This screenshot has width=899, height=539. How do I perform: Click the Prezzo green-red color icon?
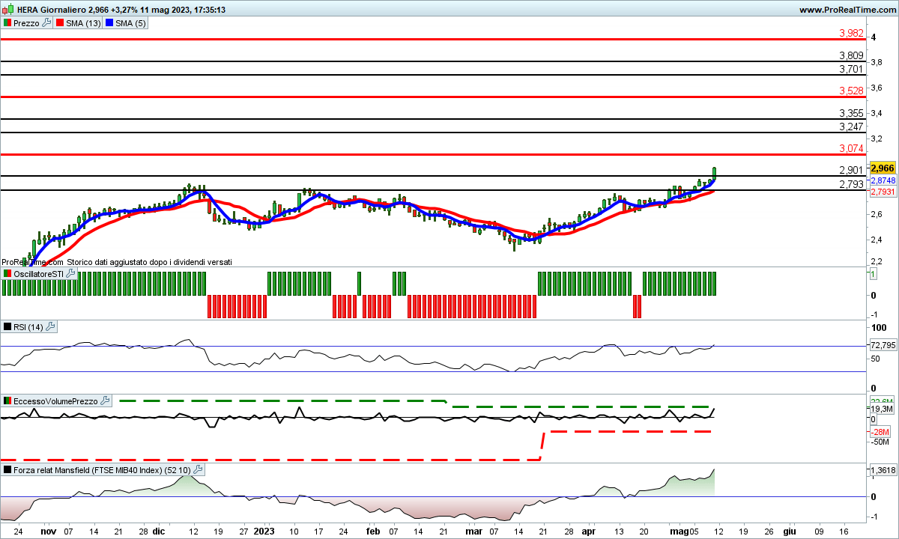click(7, 23)
